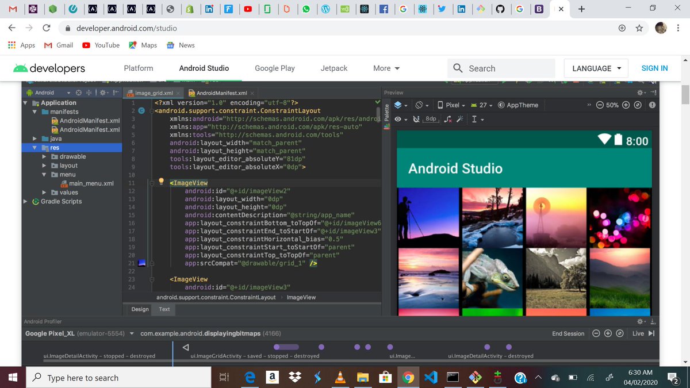The width and height of the screenshot is (690, 388).
Task: Click the browser page vertical scrollbar
Action: [x=685, y=95]
